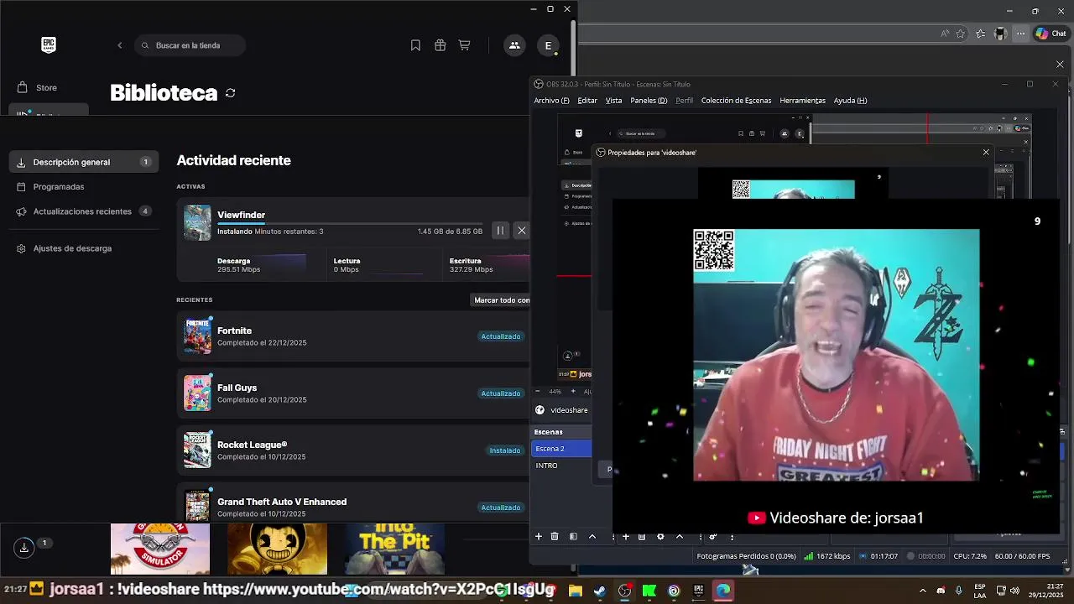Click the Epic Games logo in launcher

tap(49, 45)
